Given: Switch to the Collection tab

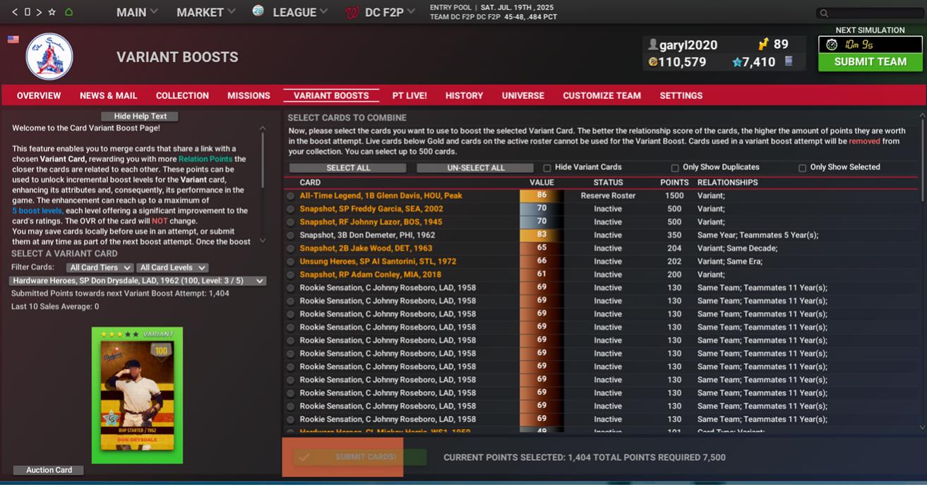Looking at the screenshot, I should (182, 95).
